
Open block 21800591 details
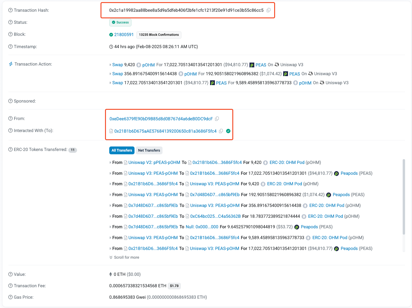124,34
